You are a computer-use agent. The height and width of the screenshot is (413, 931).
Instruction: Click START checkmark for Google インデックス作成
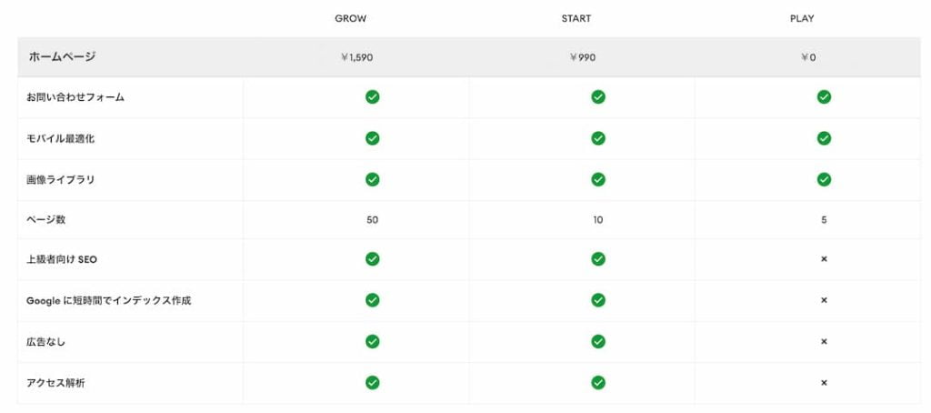[597, 300]
